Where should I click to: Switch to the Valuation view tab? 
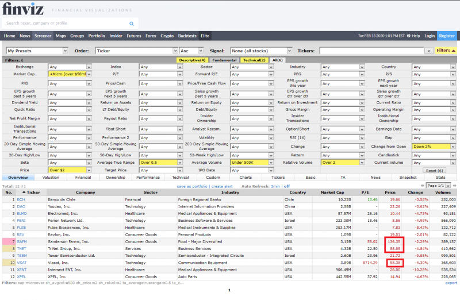pyautogui.click(x=51, y=178)
